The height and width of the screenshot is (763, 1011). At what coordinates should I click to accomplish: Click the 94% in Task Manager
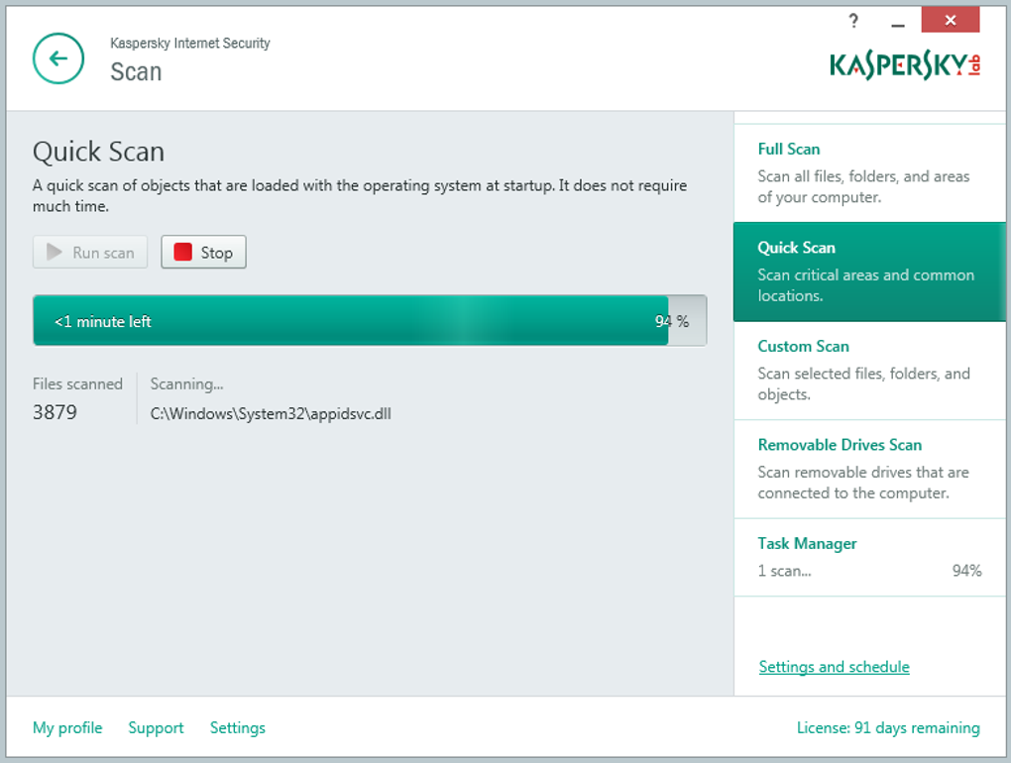966,571
